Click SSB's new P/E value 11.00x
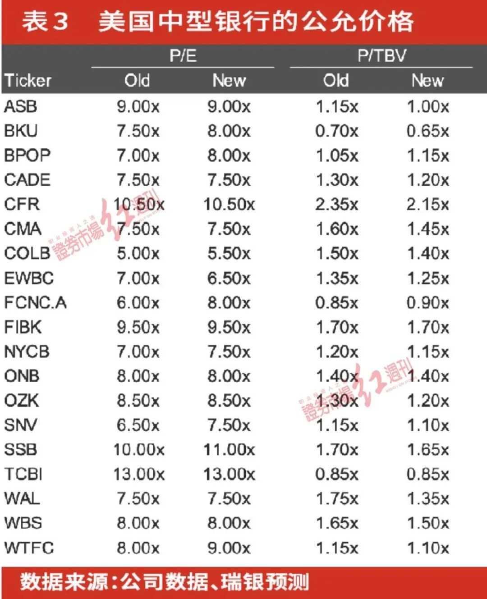 coord(229,450)
